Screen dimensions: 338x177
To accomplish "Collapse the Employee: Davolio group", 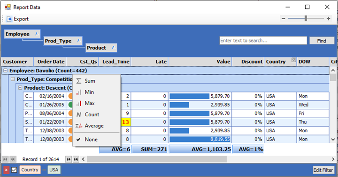I will coord(5,71).
